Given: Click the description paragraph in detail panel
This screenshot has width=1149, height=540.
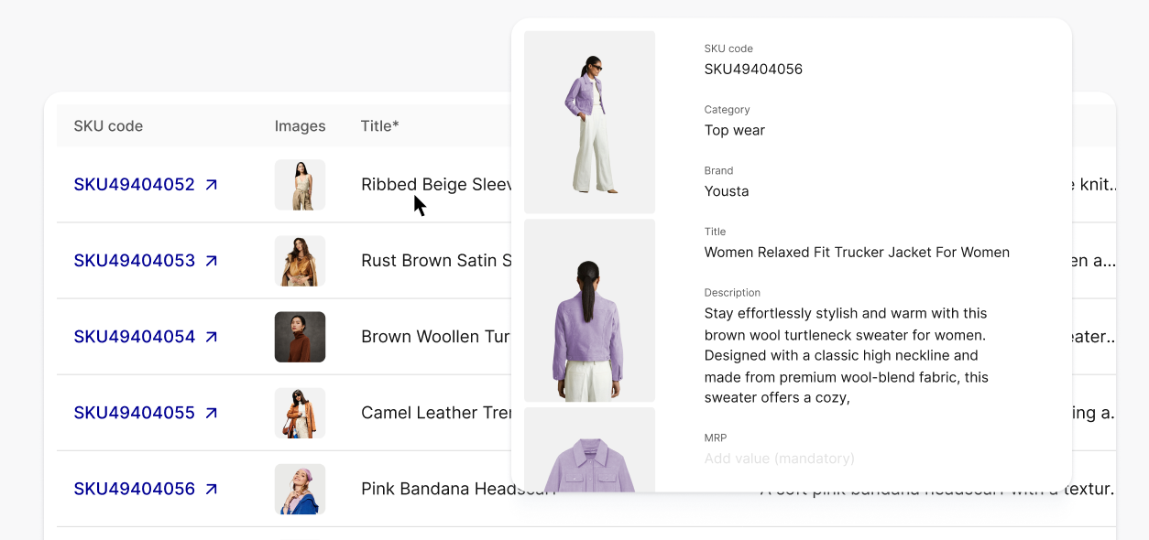Looking at the screenshot, I should coord(847,355).
